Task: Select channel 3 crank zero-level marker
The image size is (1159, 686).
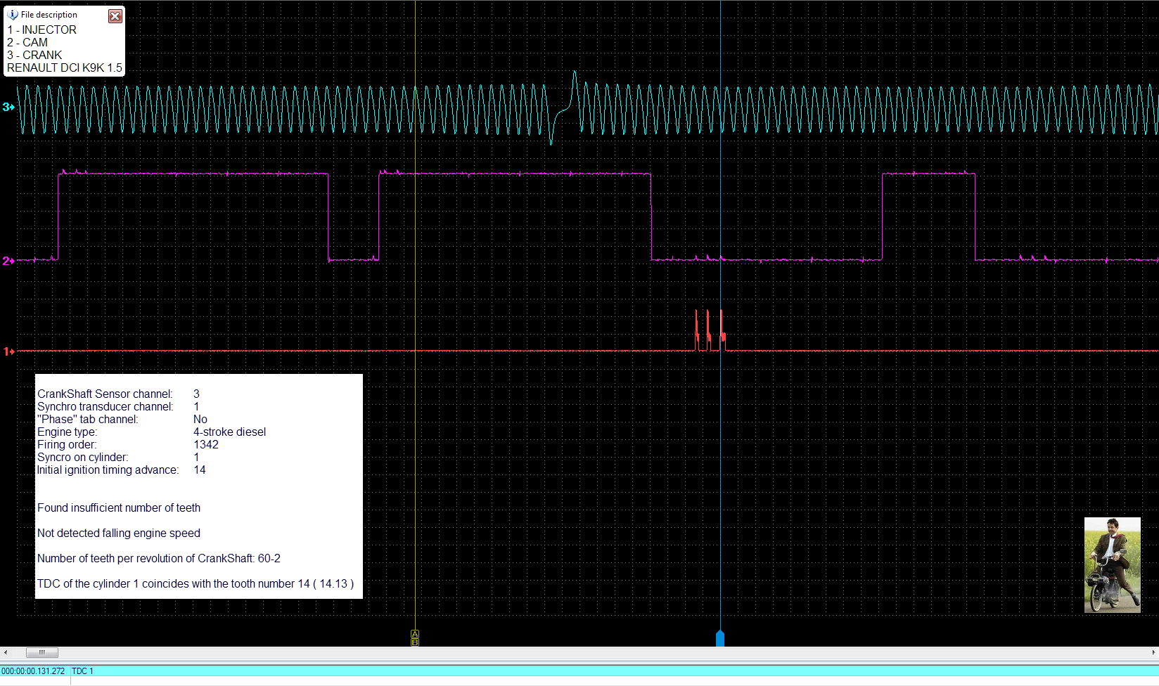Action: point(8,107)
